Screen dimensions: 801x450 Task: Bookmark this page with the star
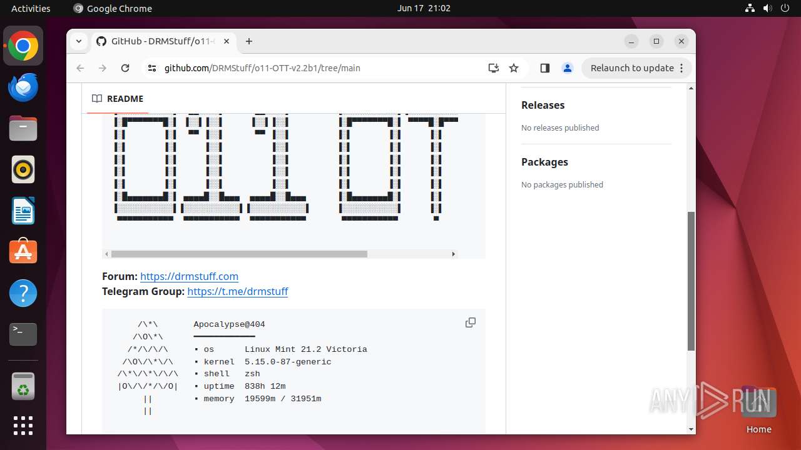[x=514, y=68]
